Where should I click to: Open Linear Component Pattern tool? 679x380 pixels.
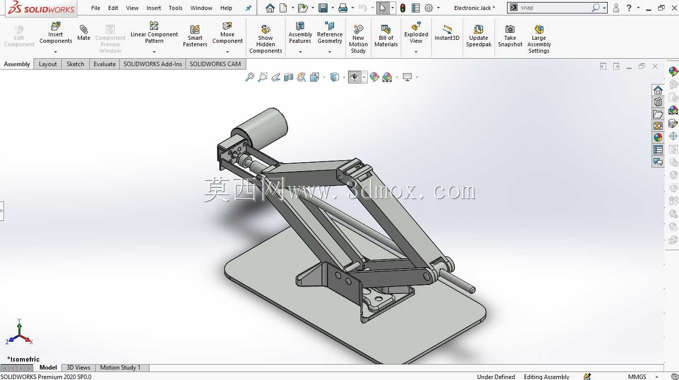coord(154,33)
